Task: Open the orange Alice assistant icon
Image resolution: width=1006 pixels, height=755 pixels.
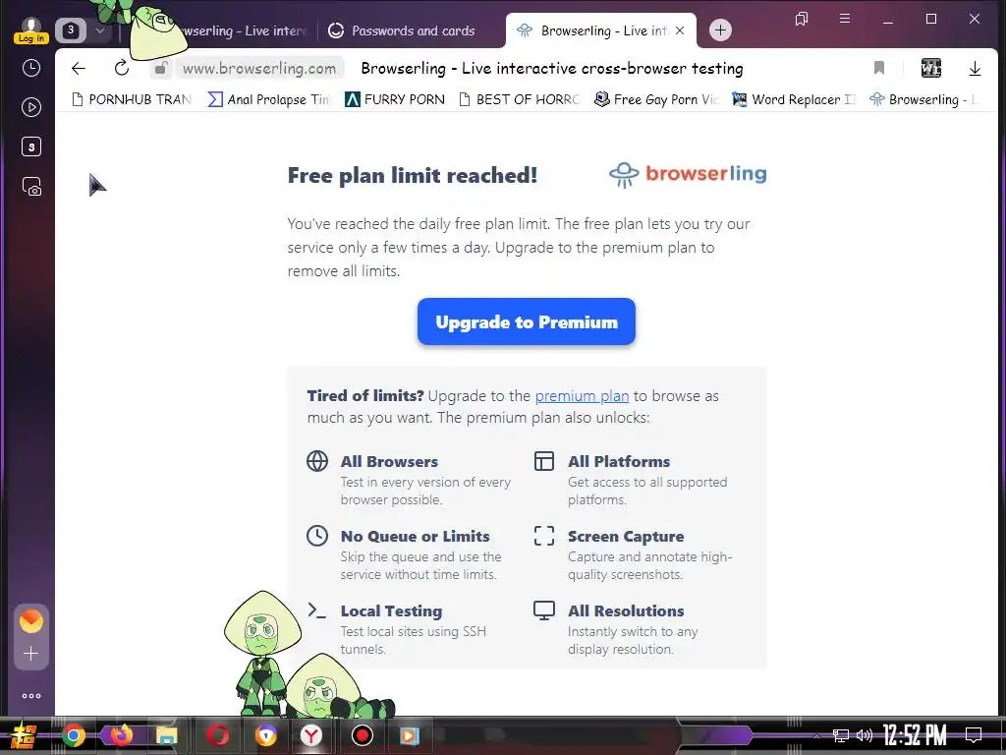Action: (x=31, y=621)
